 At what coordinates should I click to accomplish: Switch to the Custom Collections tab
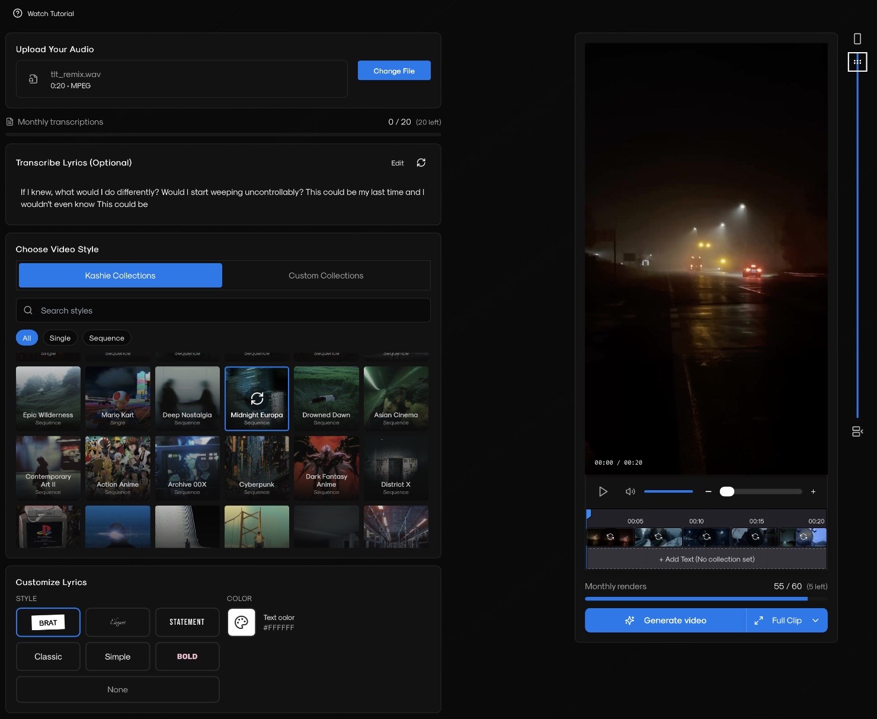click(x=326, y=276)
